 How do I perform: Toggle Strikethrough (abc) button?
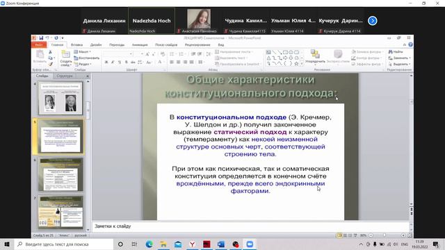pos(133,62)
